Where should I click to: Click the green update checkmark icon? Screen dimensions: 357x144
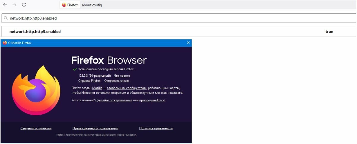coord(75,69)
